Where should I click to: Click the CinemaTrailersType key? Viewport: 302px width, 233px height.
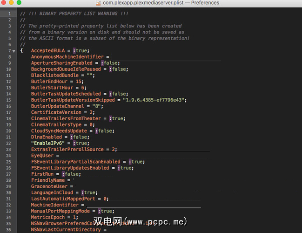(56, 124)
